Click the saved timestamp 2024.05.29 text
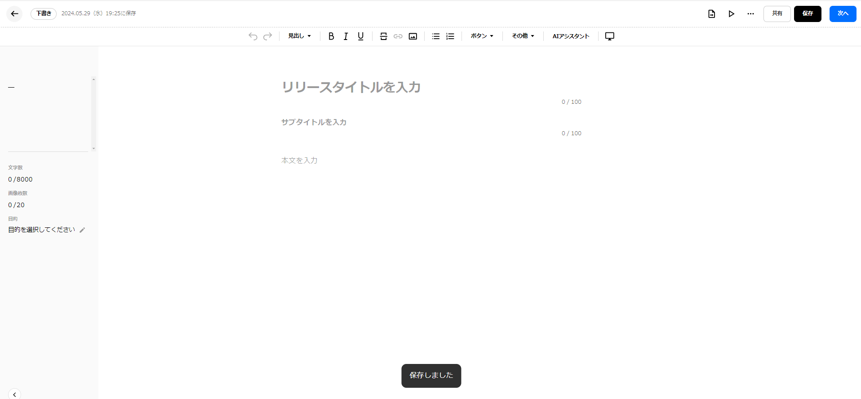This screenshot has width=861, height=399. coord(98,13)
